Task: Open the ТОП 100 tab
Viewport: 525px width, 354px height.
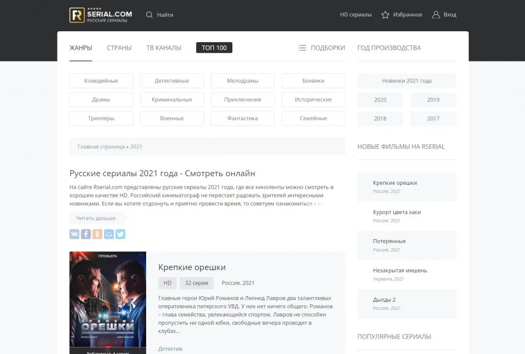Action: pos(214,48)
